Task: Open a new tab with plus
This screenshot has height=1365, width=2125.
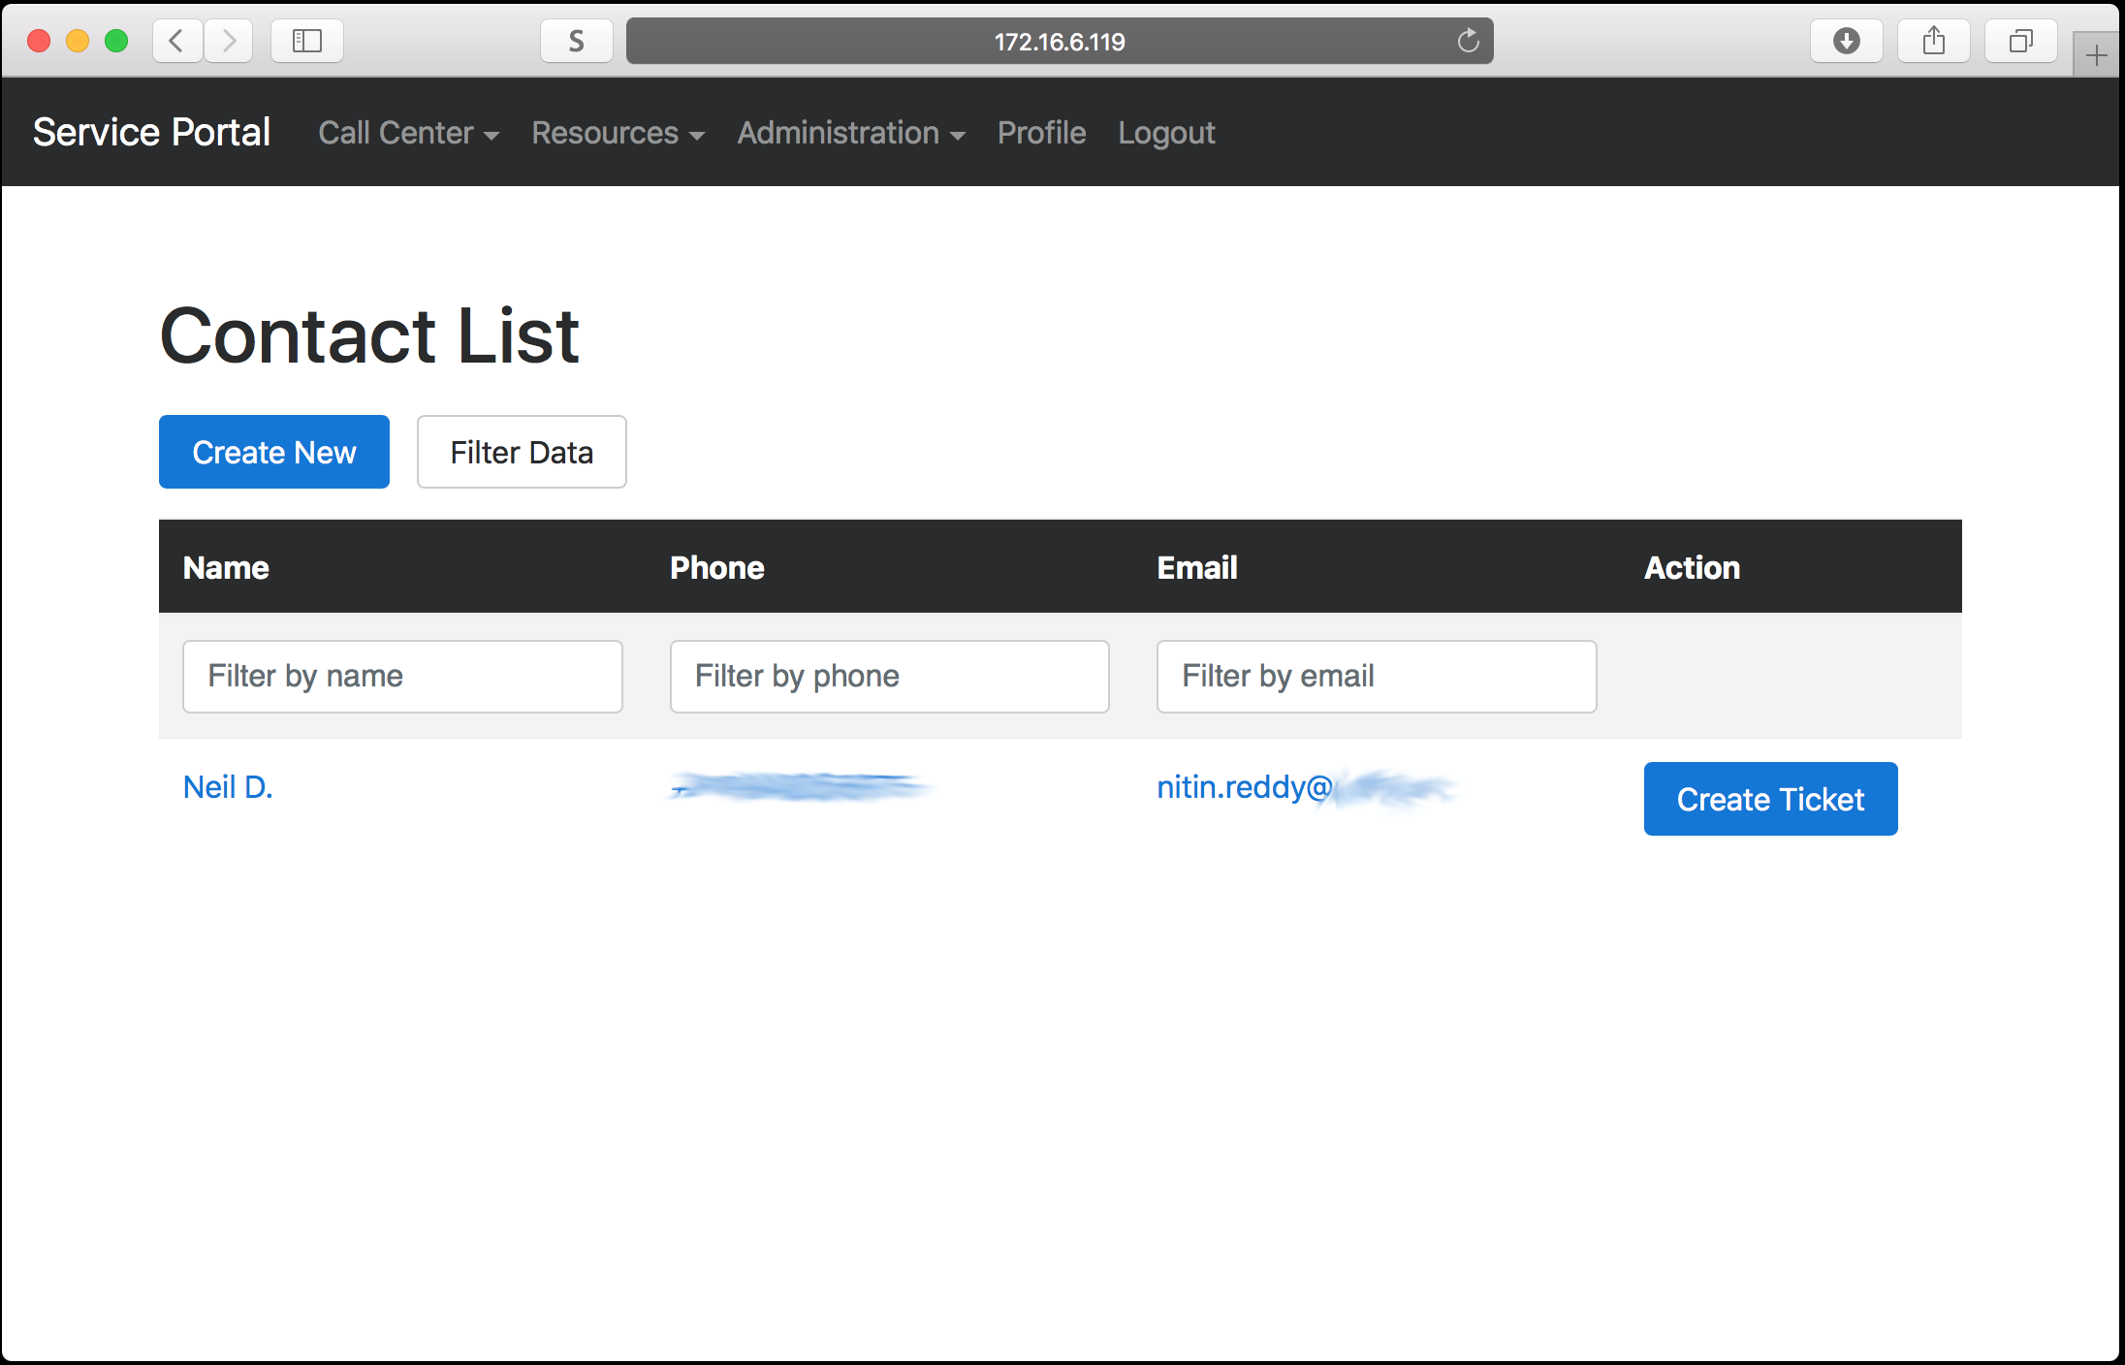Action: pos(2096,55)
